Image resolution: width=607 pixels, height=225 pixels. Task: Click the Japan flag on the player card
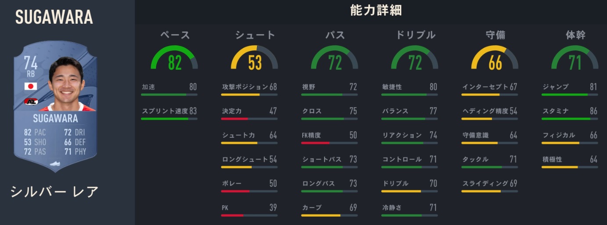31,86
